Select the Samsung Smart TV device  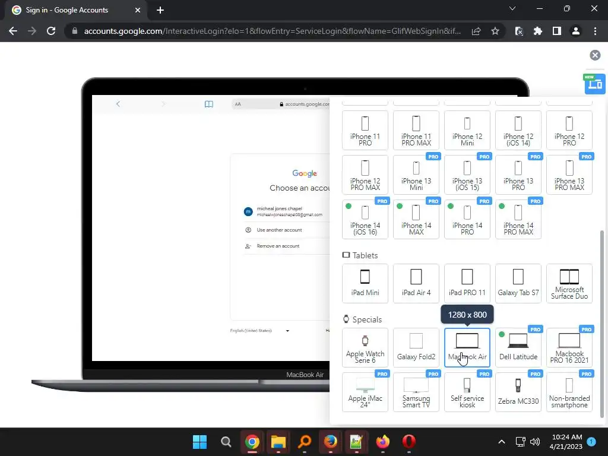tap(416, 392)
